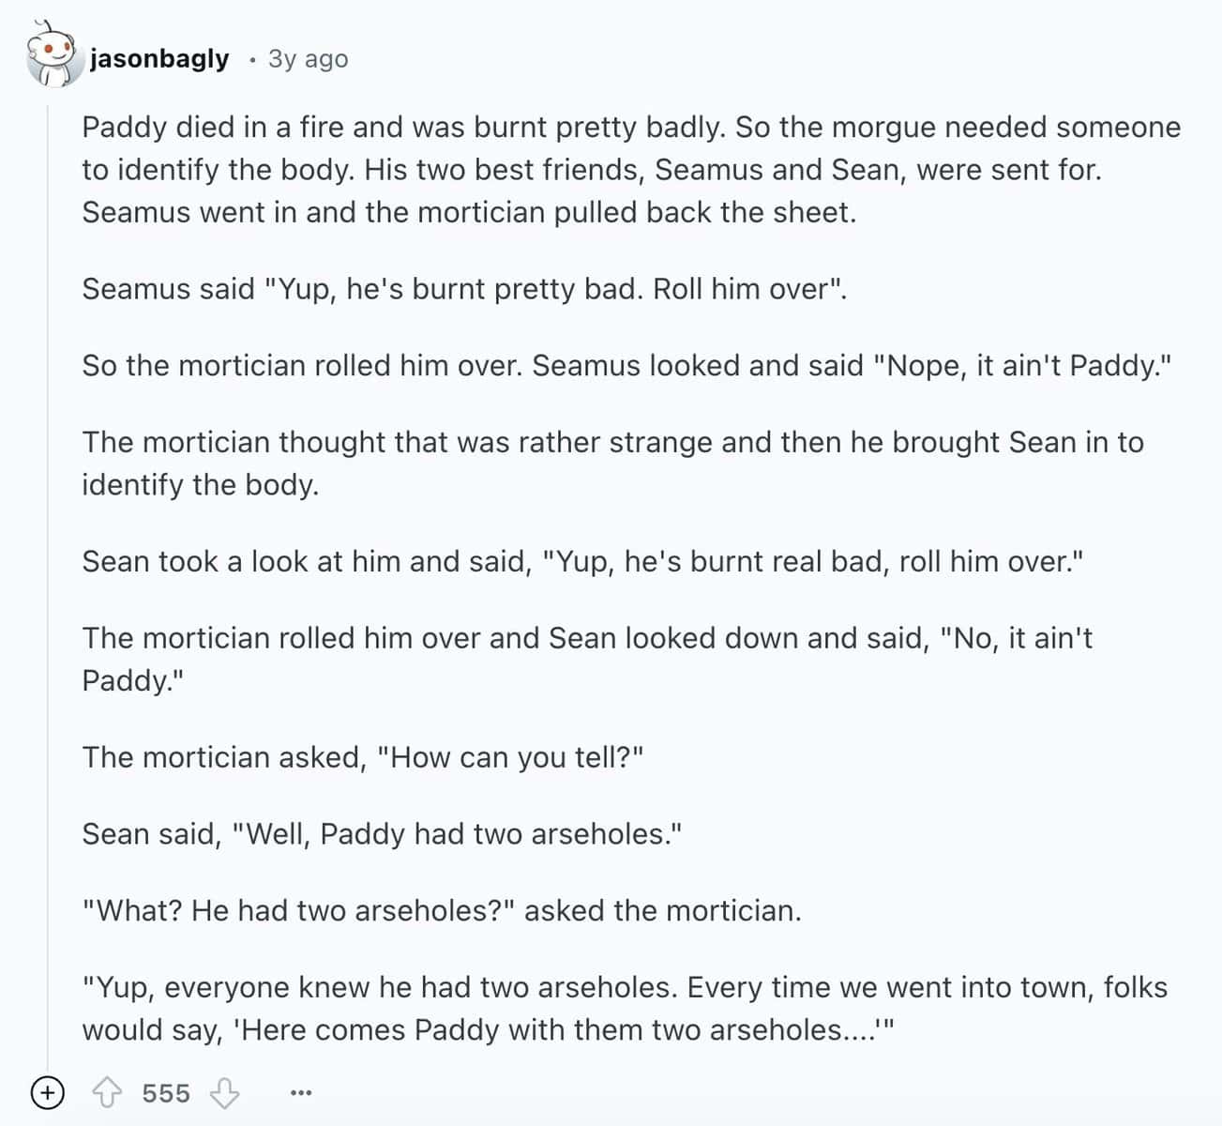Open the jasonbagly user profile link
The height and width of the screenshot is (1126, 1222).
click(x=159, y=58)
